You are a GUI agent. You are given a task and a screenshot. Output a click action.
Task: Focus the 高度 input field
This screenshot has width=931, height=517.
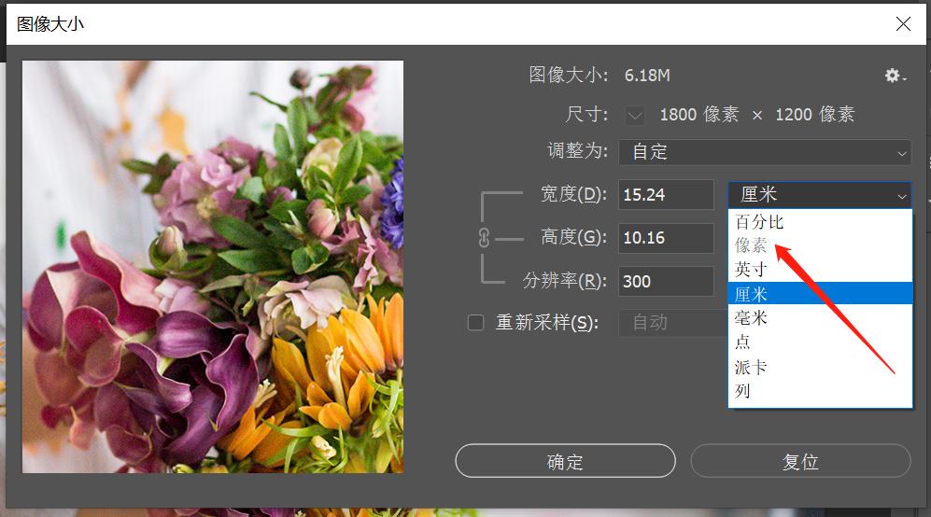click(666, 238)
